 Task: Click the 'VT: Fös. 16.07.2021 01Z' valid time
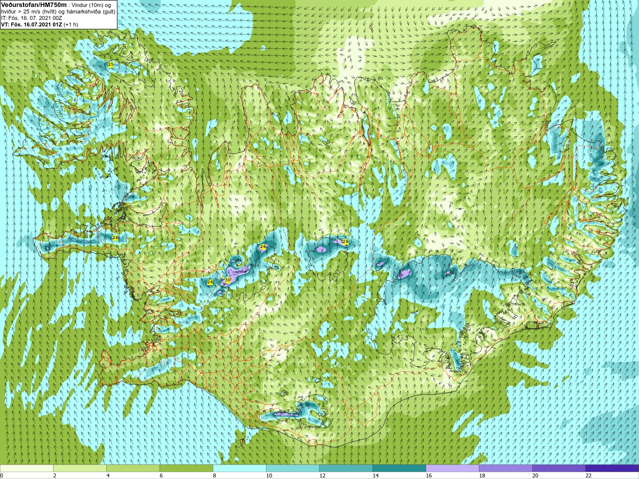click(x=31, y=24)
